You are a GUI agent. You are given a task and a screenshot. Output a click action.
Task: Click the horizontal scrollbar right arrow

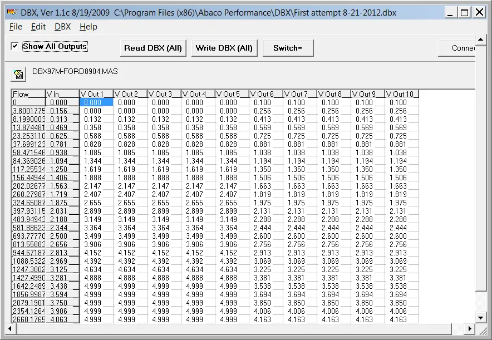[x=470, y=329]
